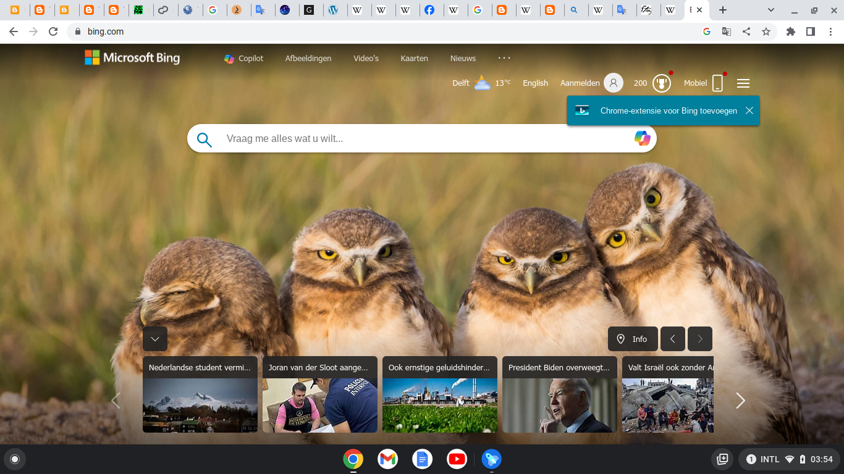The width and height of the screenshot is (844, 474).
Task: Click the user profile avatar icon
Action: [x=614, y=83]
